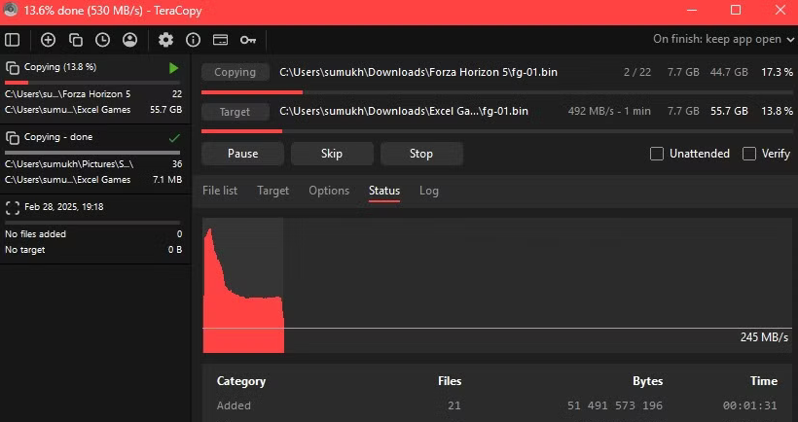This screenshot has height=422, width=798.
Task: Enable the Unattended checkbox
Action: coord(657,154)
